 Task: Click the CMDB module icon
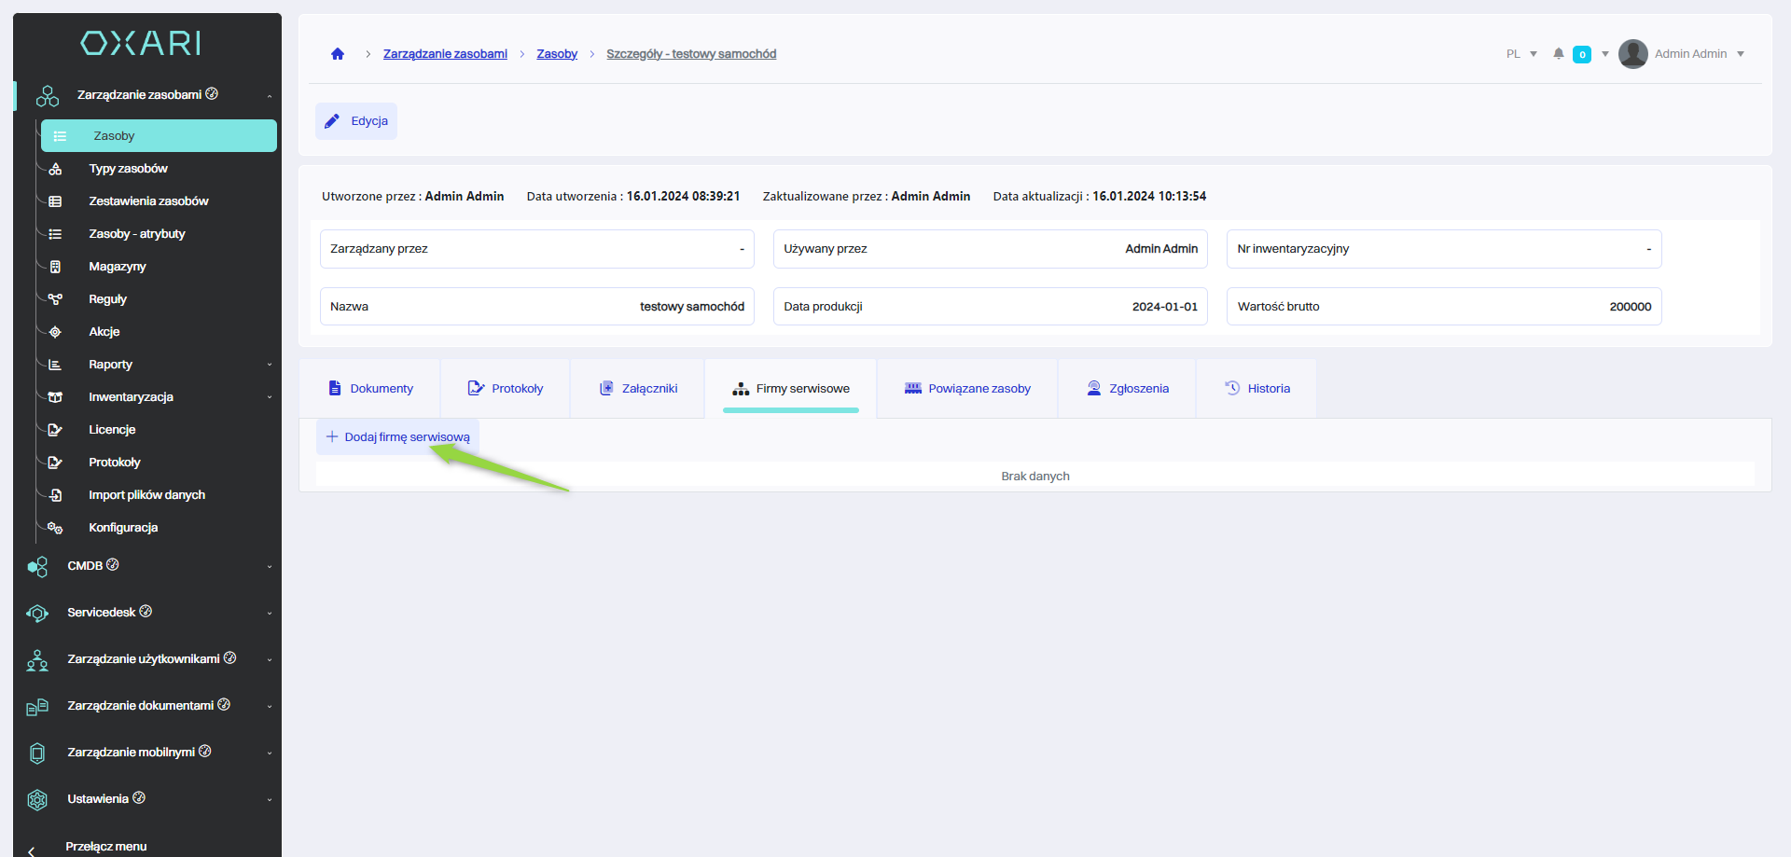(37, 566)
